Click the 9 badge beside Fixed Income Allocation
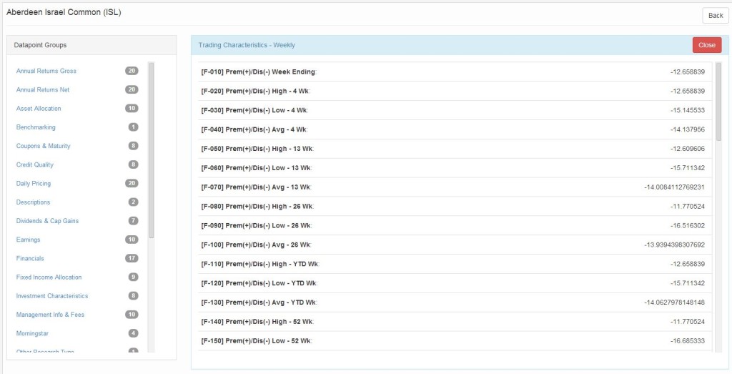 point(134,277)
